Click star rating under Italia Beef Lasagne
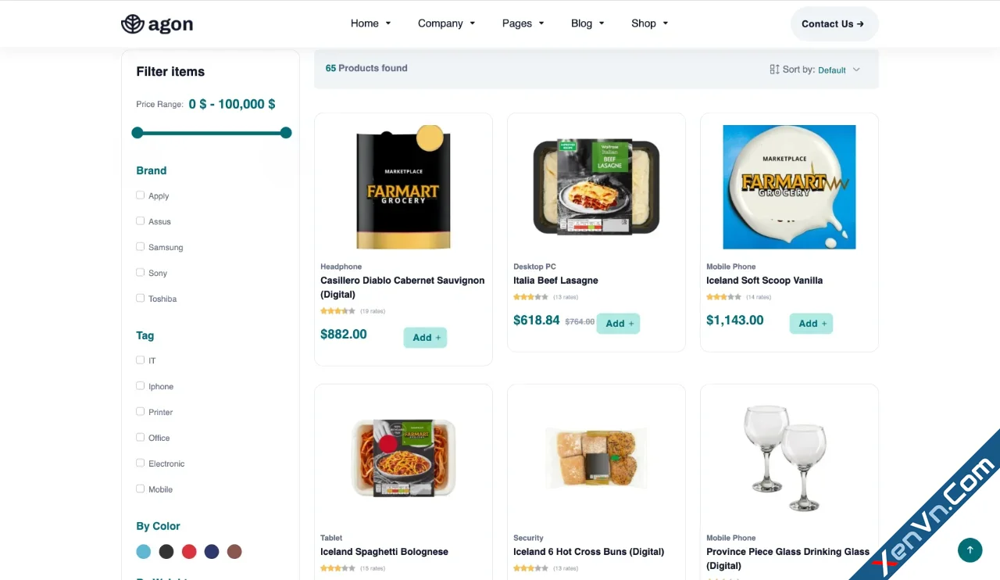This screenshot has height=580, width=1000. coord(530,297)
